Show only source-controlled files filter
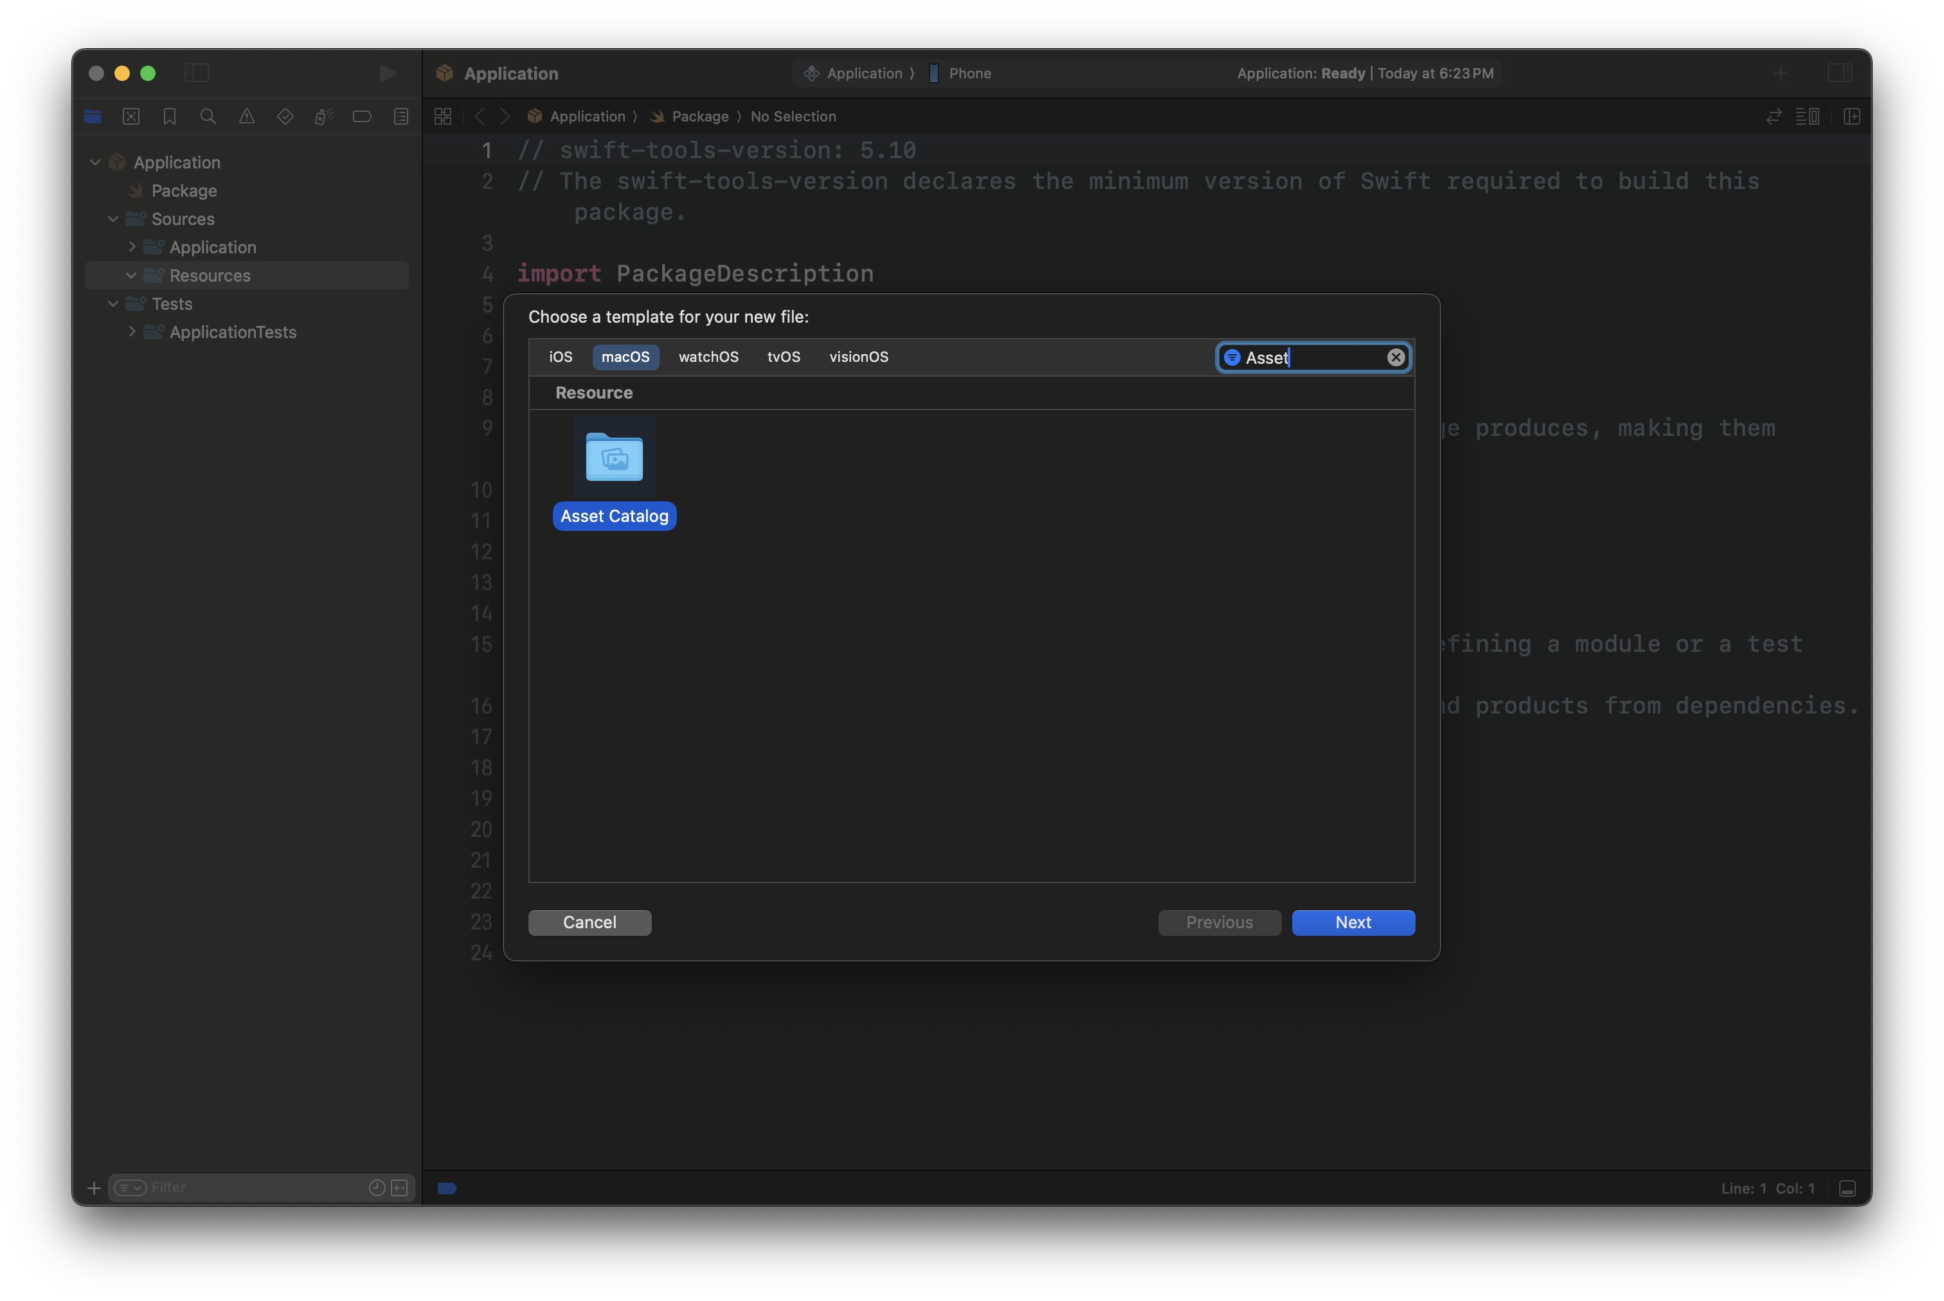1944x1301 pixels. coord(399,1188)
